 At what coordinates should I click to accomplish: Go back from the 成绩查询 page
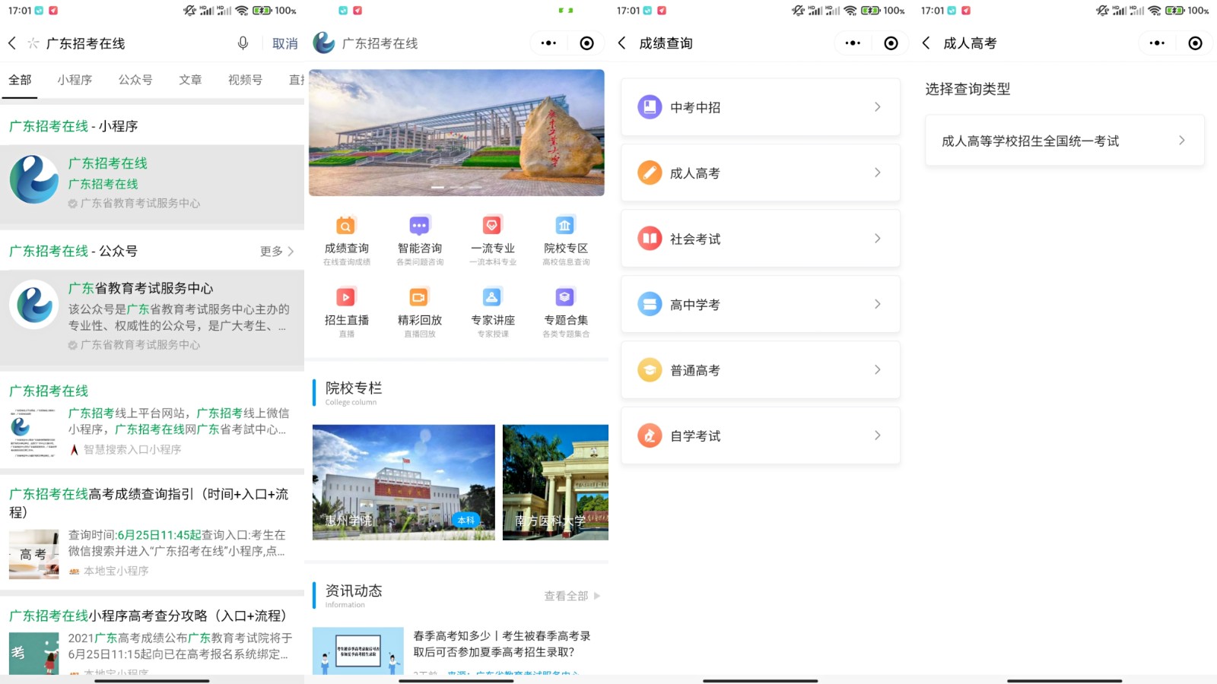[621, 43]
